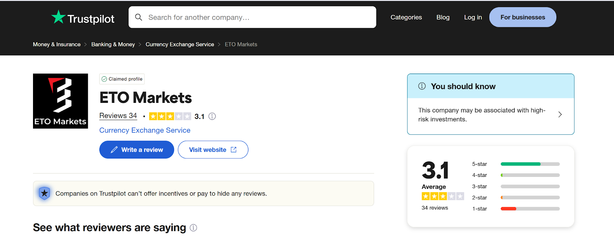The image size is (614, 236).
Task: Open Currency Exchange Service breadcrumb
Action: coord(180,45)
